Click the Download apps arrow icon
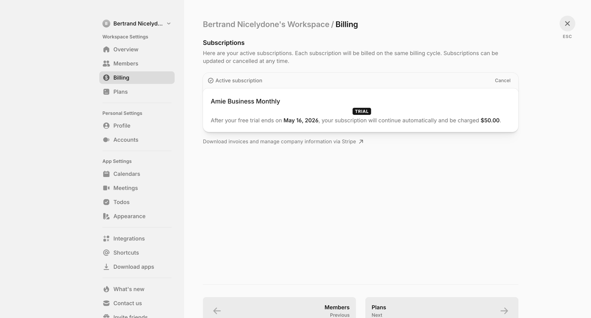591x318 pixels. point(106,267)
